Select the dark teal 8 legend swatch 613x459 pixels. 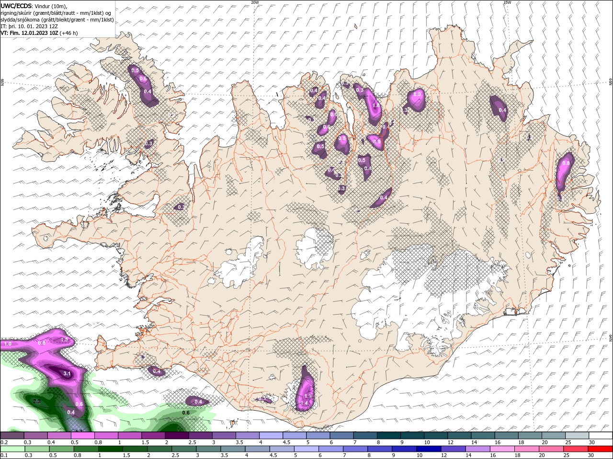[389, 436]
